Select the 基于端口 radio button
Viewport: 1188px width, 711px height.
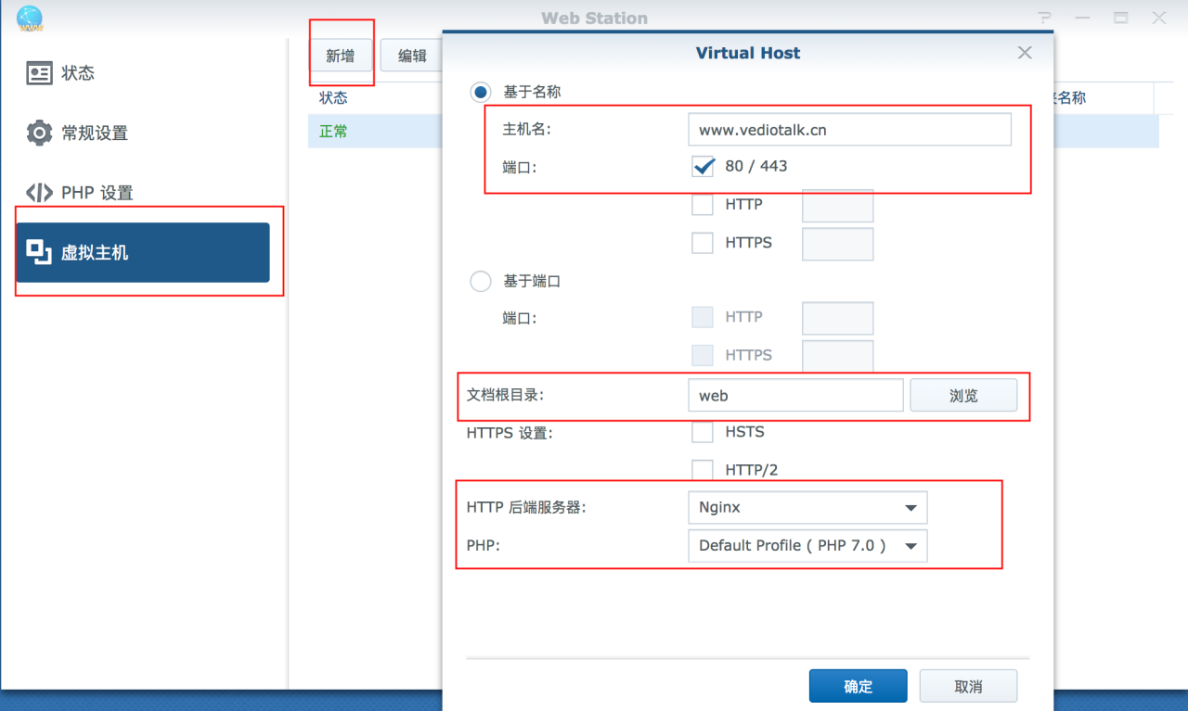tap(480, 281)
